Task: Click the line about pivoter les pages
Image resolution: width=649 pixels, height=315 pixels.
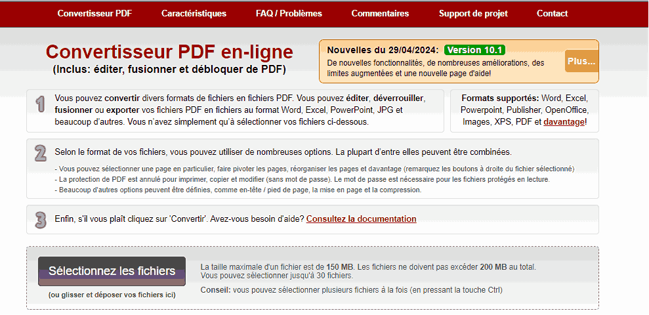Action: 314,169
